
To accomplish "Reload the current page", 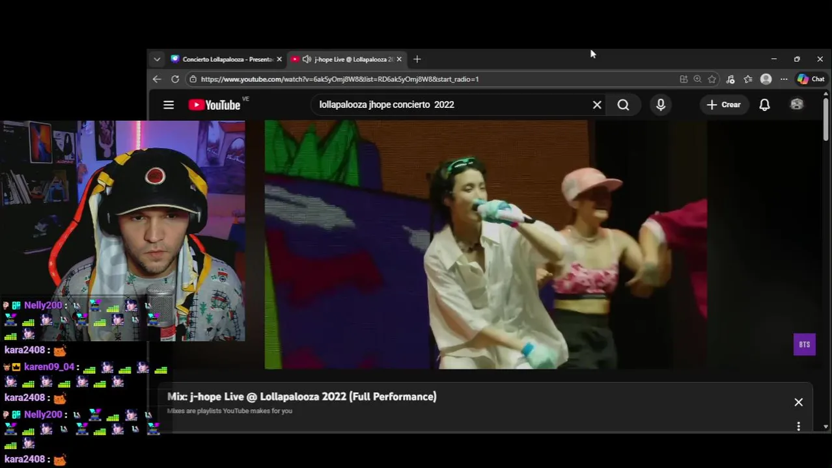I will tap(175, 79).
